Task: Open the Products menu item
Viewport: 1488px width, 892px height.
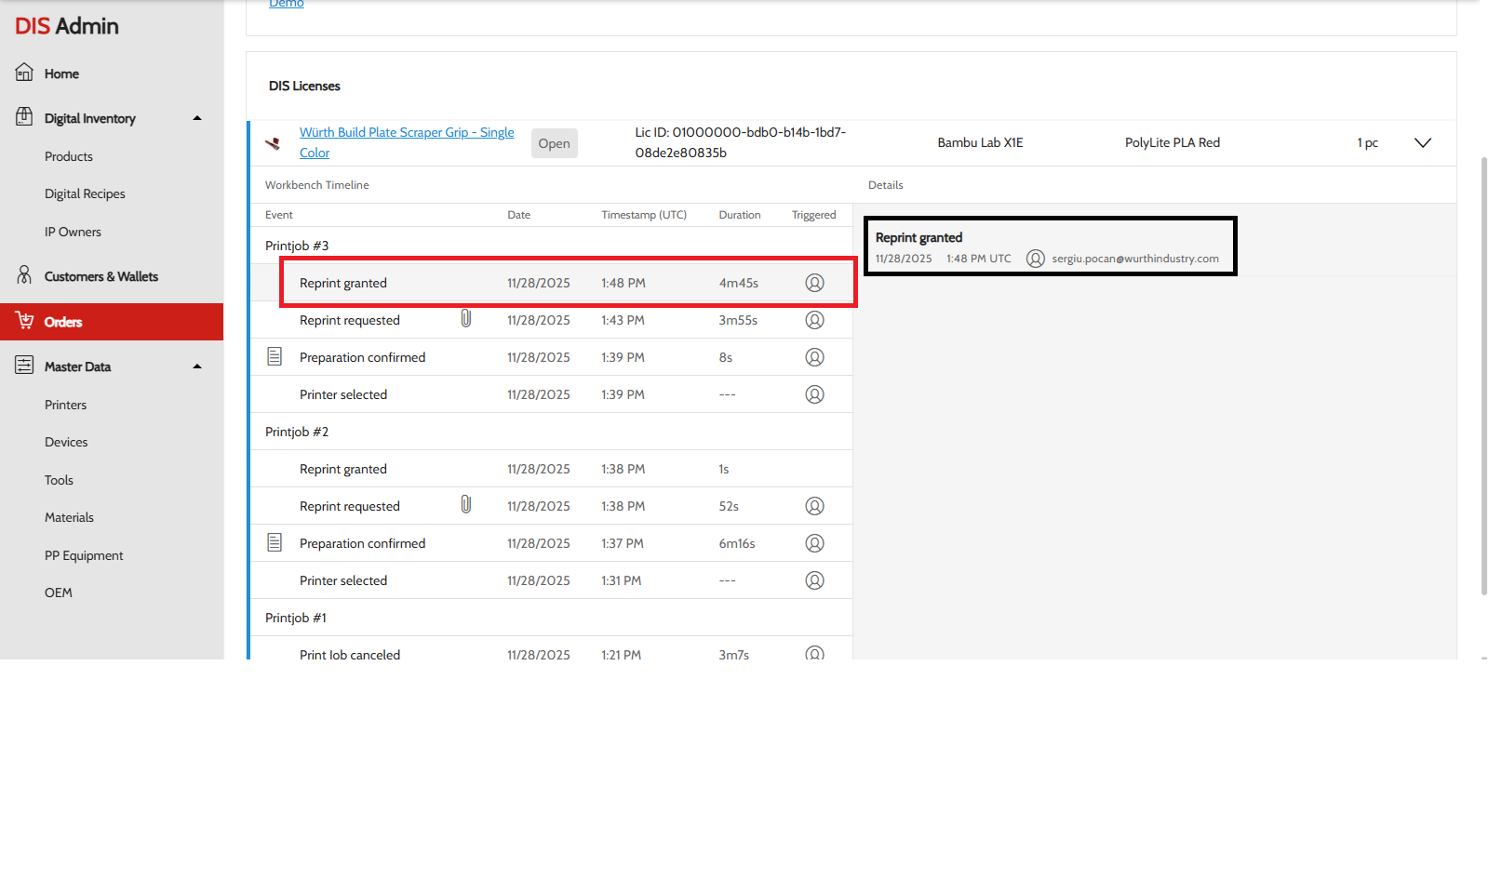Action: pos(69,156)
